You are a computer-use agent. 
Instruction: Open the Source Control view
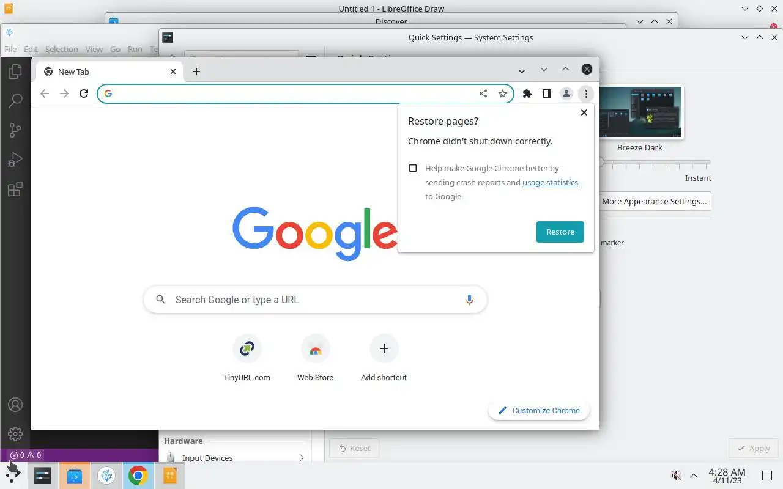pyautogui.click(x=15, y=130)
